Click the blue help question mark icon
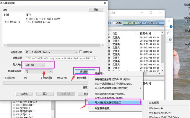The width and height of the screenshot is (190, 118). click(x=171, y=27)
